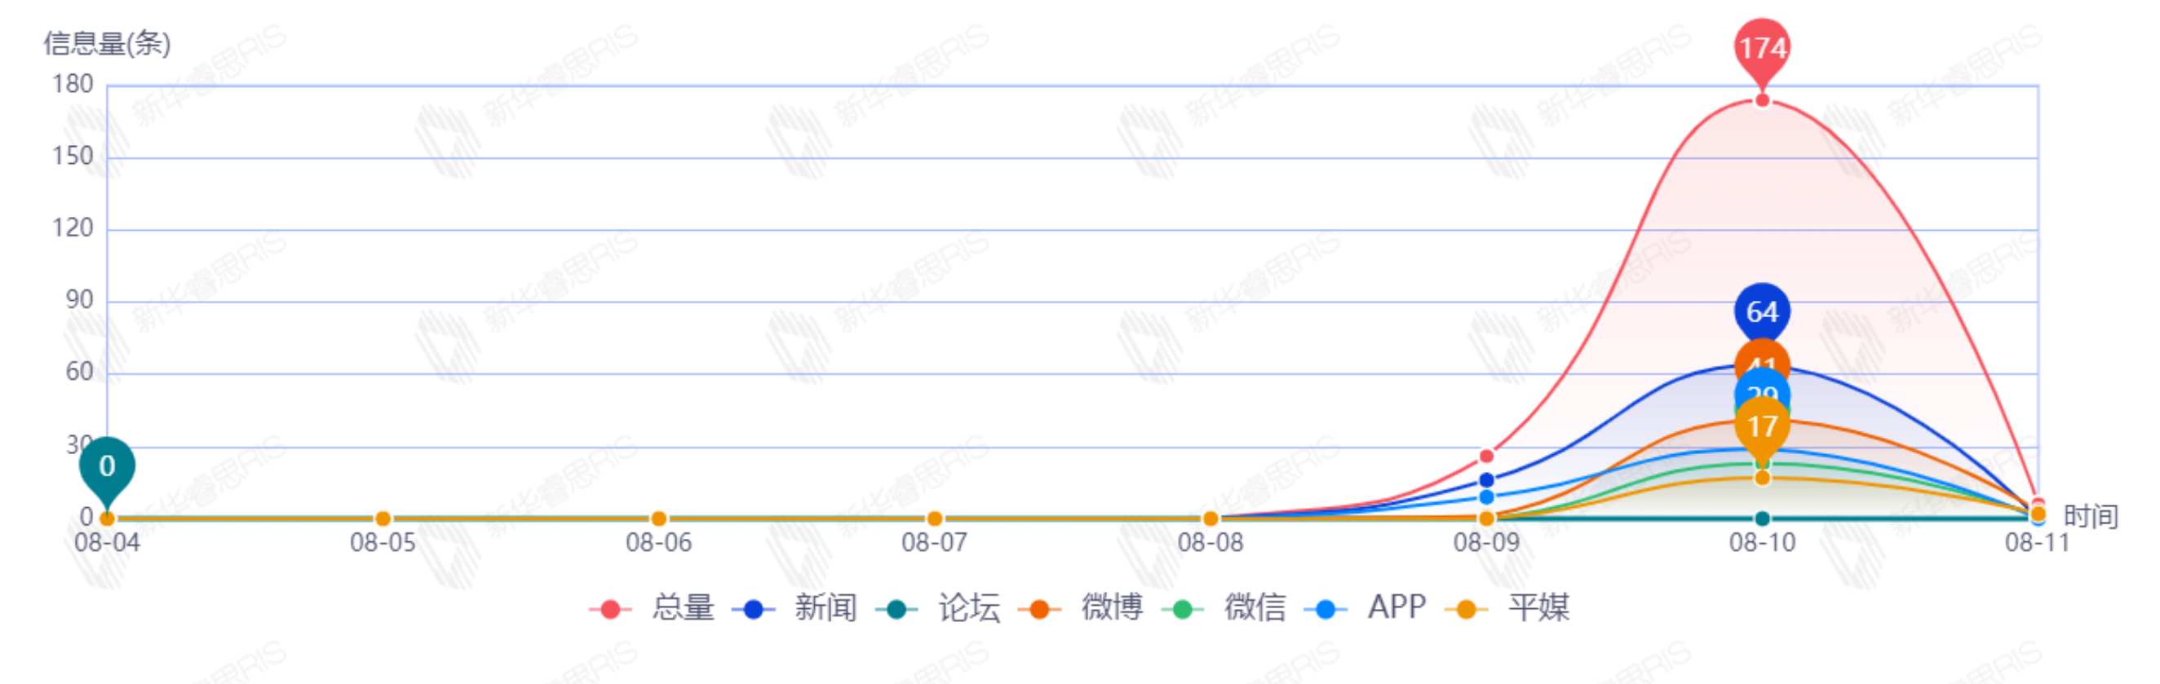
Task: Toggle the 微博 legend entry
Action: point(1083,607)
